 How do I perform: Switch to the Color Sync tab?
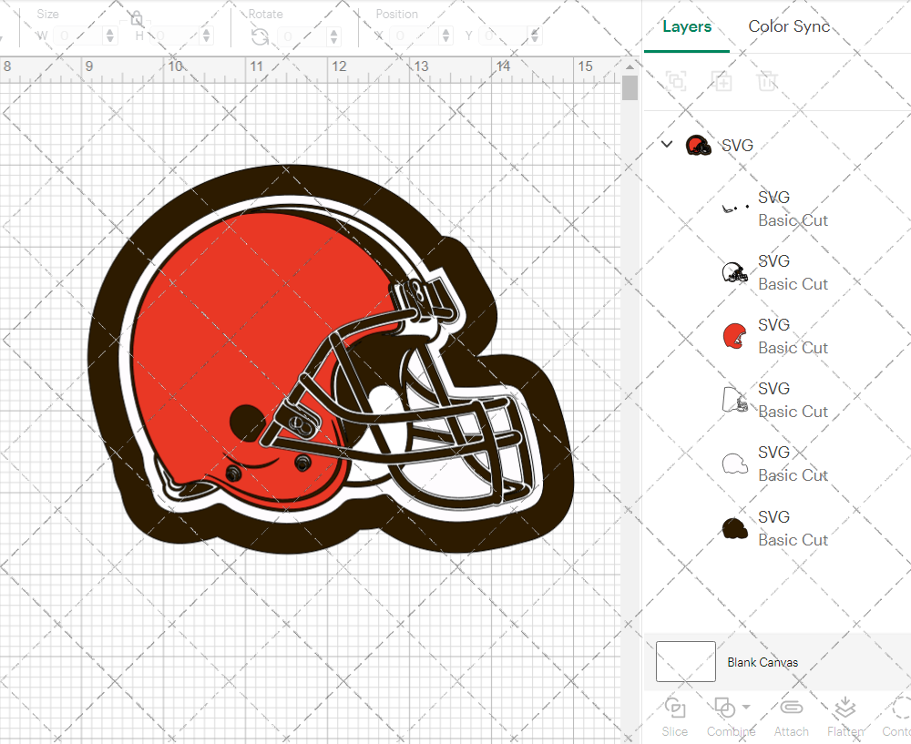(788, 26)
